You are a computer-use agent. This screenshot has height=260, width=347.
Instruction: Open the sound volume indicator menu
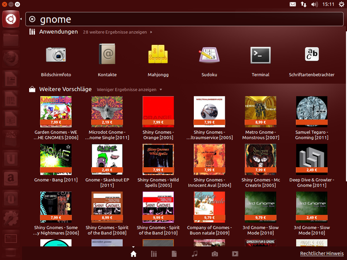(315, 4)
